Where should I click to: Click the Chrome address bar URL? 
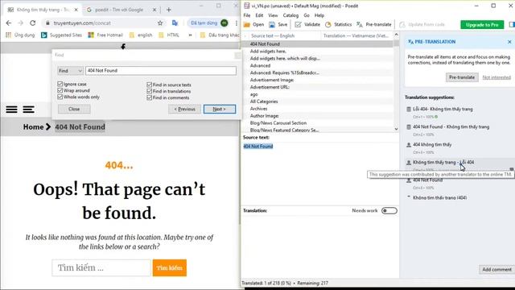(x=82, y=23)
